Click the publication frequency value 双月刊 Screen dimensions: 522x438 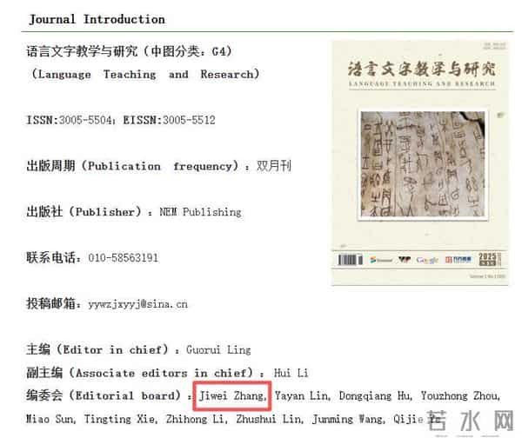point(274,165)
